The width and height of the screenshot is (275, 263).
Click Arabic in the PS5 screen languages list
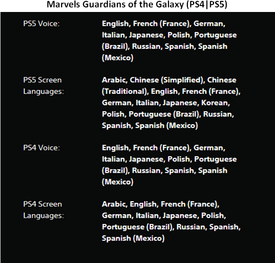pyautogui.click(x=115, y=80)
